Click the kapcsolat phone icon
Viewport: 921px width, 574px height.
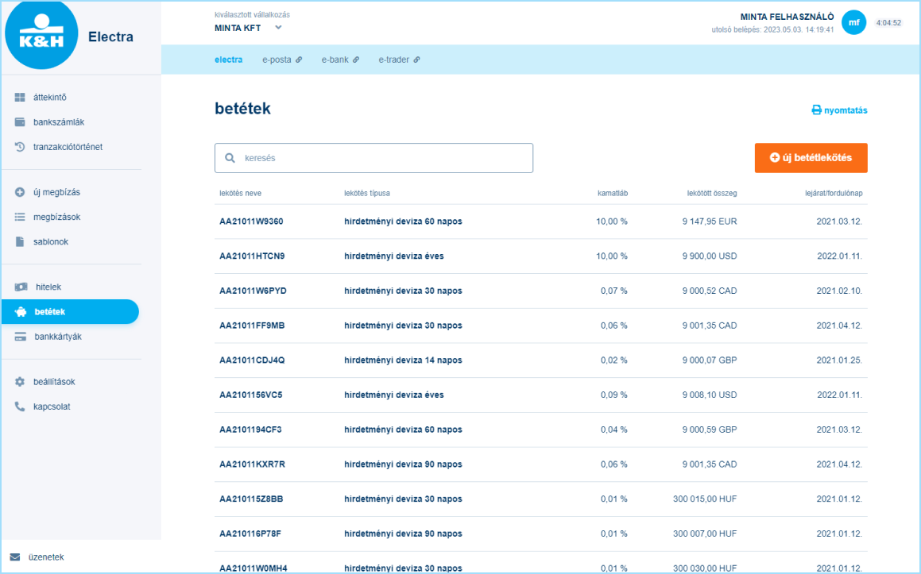[20, 406]
